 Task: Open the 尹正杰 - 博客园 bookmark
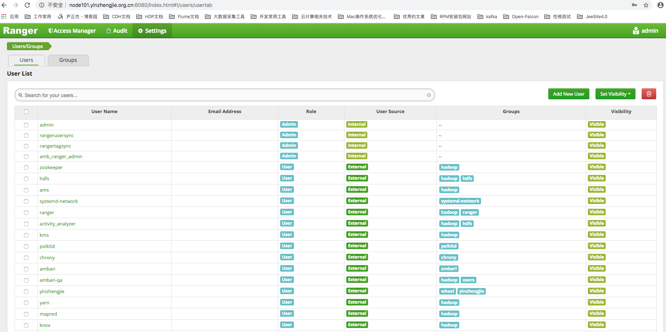77,16
